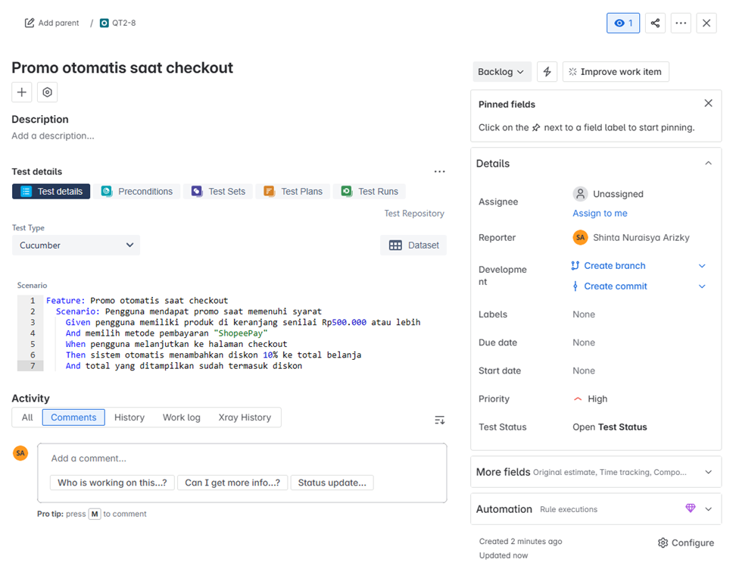Click the hexagon apps icon under title

click(x=47, y=92)
